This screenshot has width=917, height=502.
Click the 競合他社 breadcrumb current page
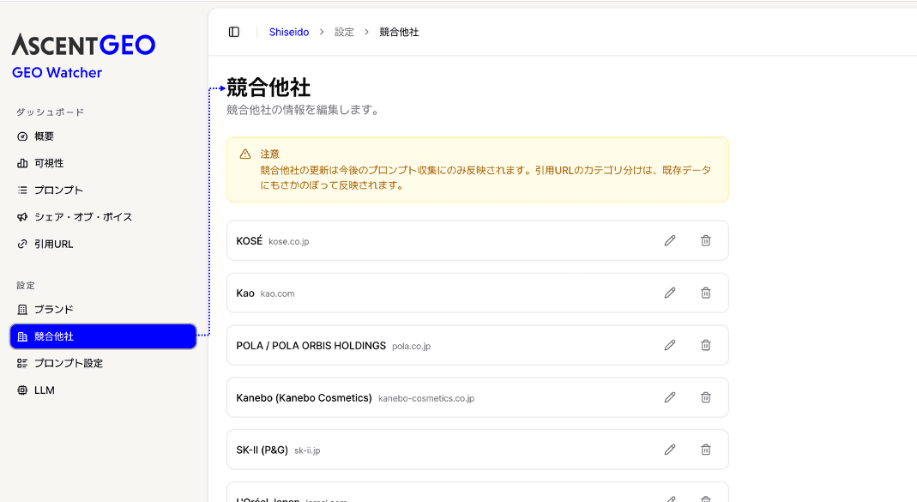pyautogui.click(x=399, y=33)
